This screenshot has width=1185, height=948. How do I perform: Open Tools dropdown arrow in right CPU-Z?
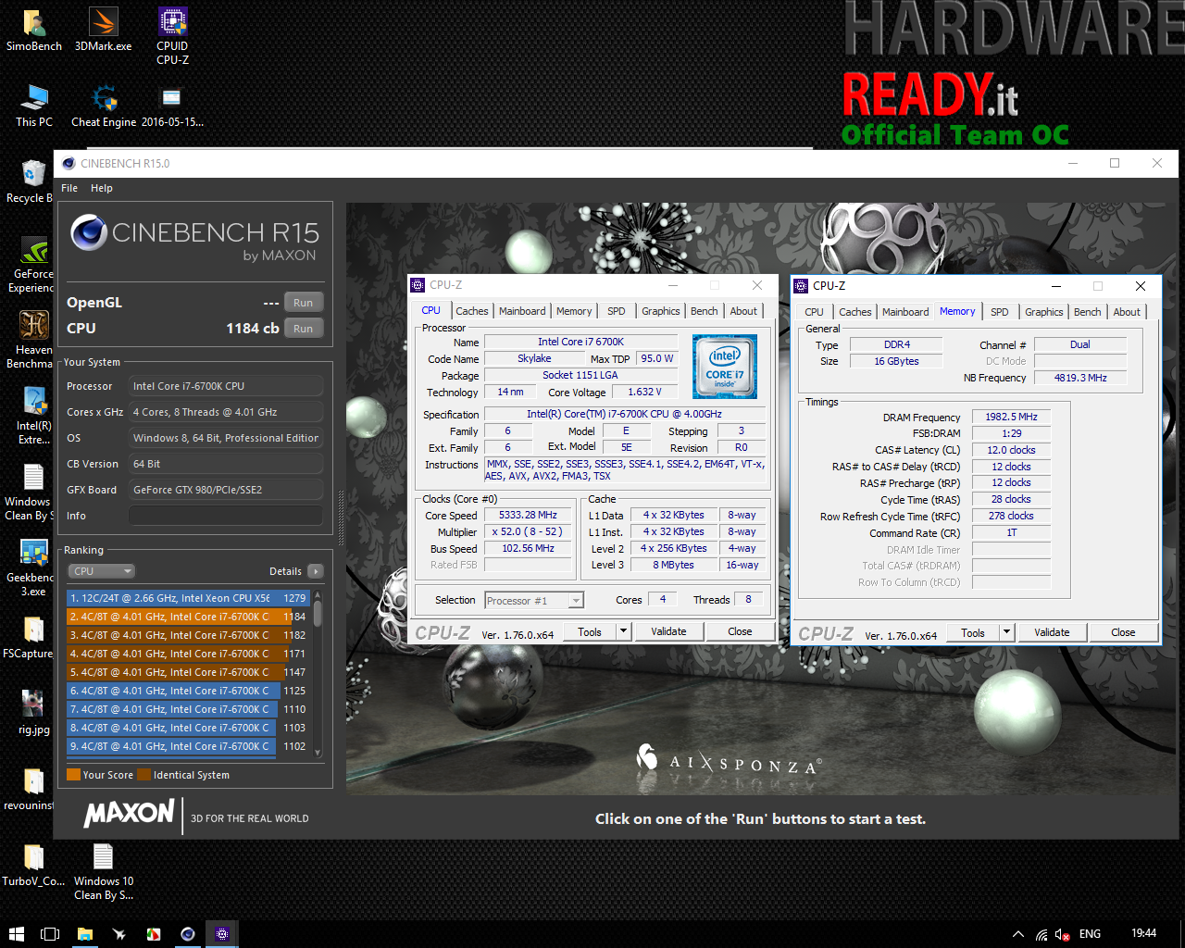(x=1006, y=633)
